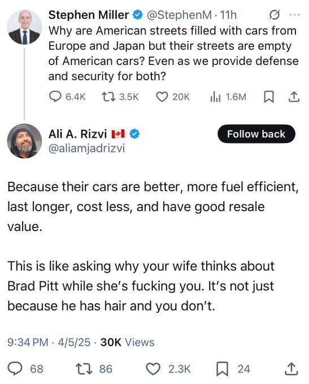
Task: Repost Ali Rizvi's tweet with 86 reposts
Action: click(x=94, y=369)
